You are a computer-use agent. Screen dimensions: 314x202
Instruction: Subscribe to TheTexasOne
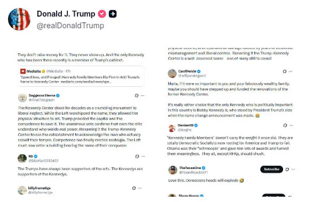point(271,169)
